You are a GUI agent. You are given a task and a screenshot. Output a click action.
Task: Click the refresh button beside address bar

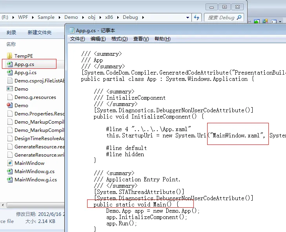click(197, 17)
